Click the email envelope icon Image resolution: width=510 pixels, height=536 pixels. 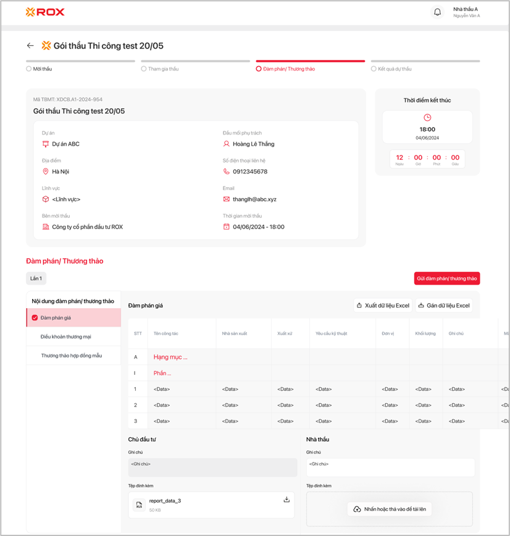coord(227,199)
